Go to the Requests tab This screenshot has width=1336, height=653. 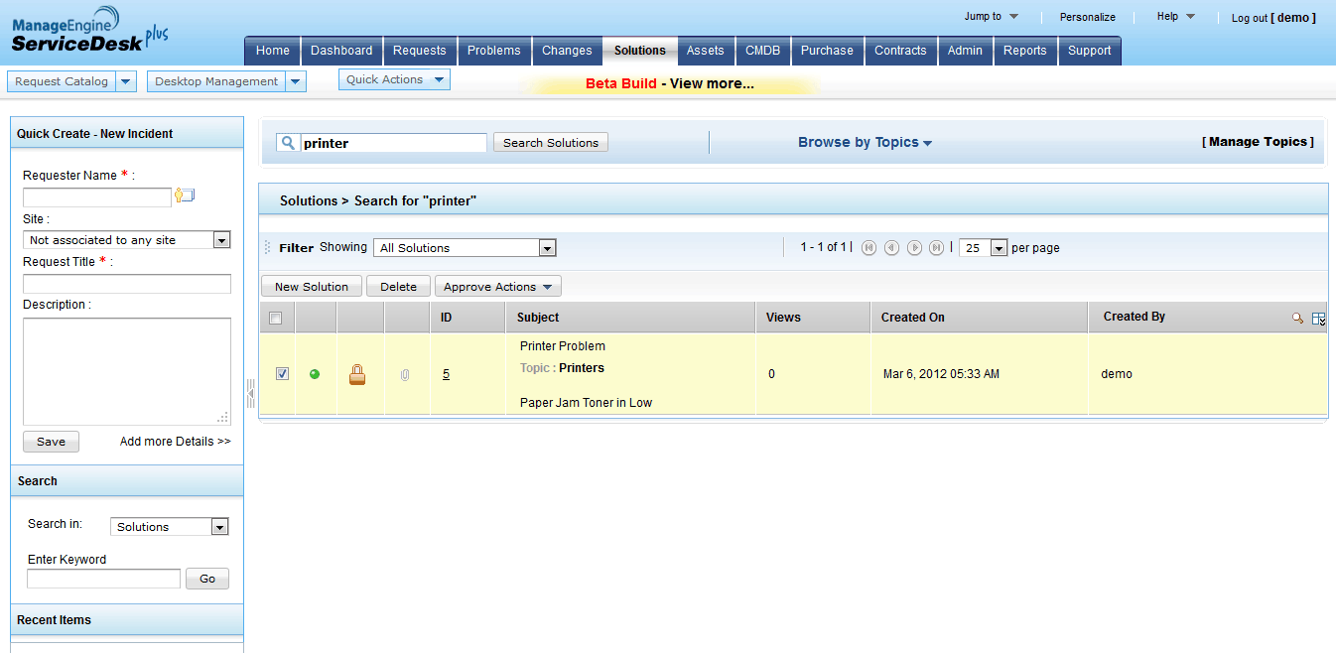pos(420,51)
